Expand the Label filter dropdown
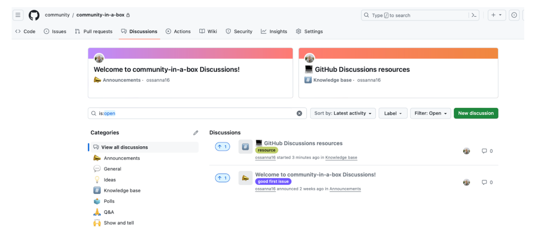 pos(393,113)
